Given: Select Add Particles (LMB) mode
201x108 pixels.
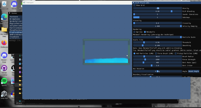Looking at the screenshot, I should (x=134, y=53).
